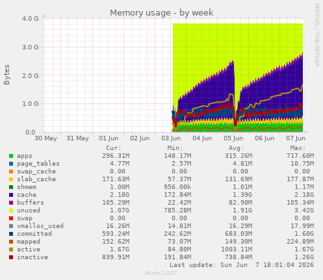Click the apps current value 296.31M
This screenshot has height=280, width=323.
click(x=116, y=156)
